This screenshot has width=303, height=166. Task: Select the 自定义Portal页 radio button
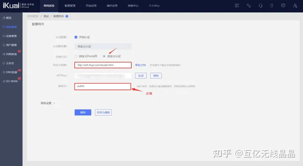(x=76, y=56)
